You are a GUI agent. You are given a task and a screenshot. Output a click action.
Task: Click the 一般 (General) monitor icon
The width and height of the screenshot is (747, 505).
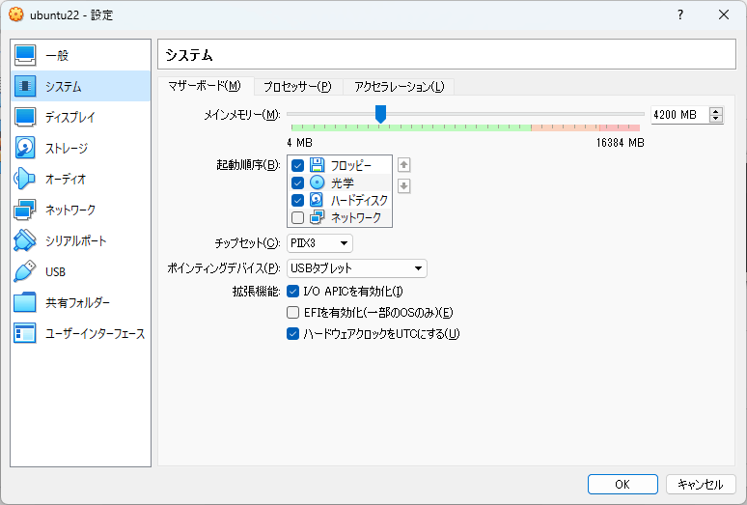click(25, 55)
